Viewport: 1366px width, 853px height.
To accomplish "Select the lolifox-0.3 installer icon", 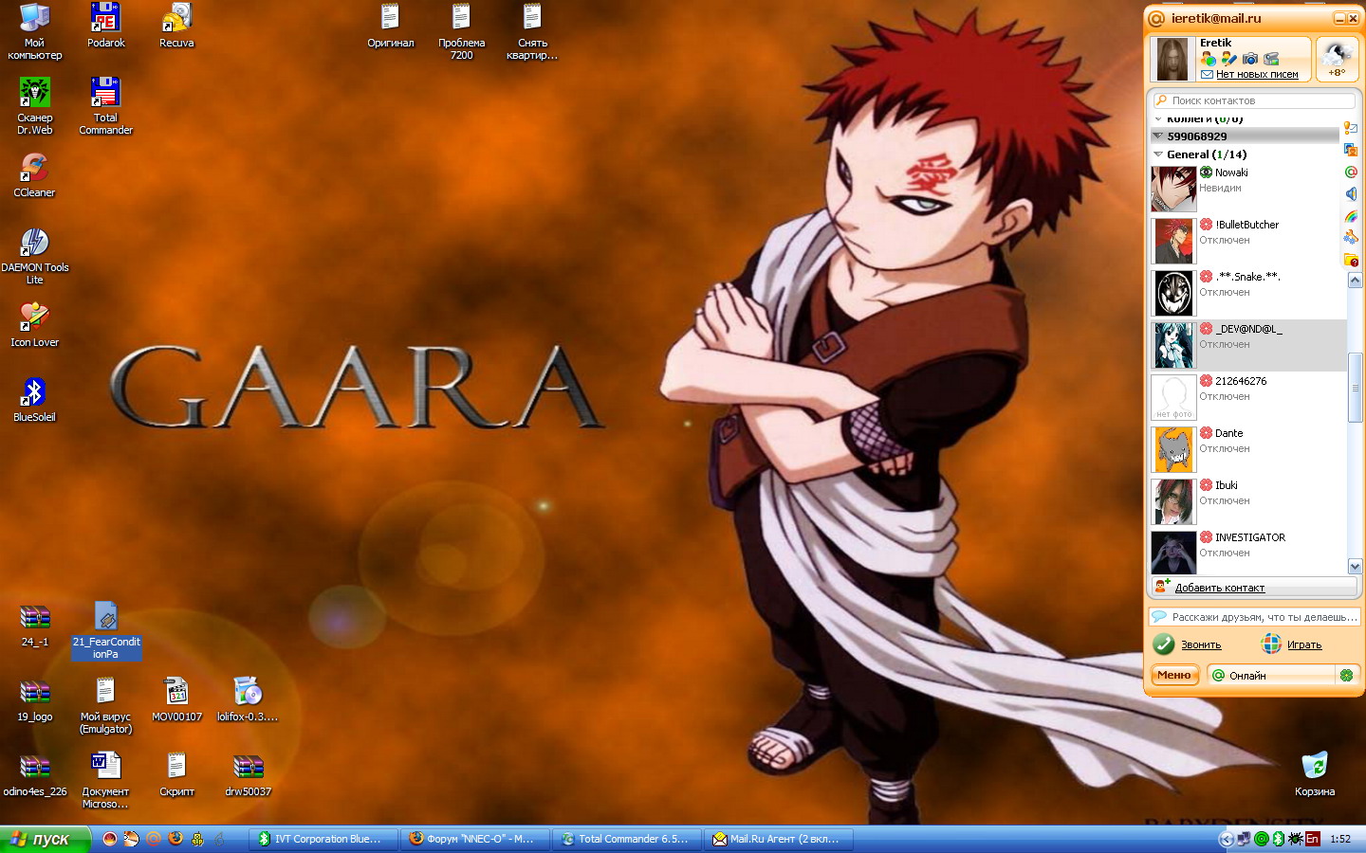I will coord(248,699).
